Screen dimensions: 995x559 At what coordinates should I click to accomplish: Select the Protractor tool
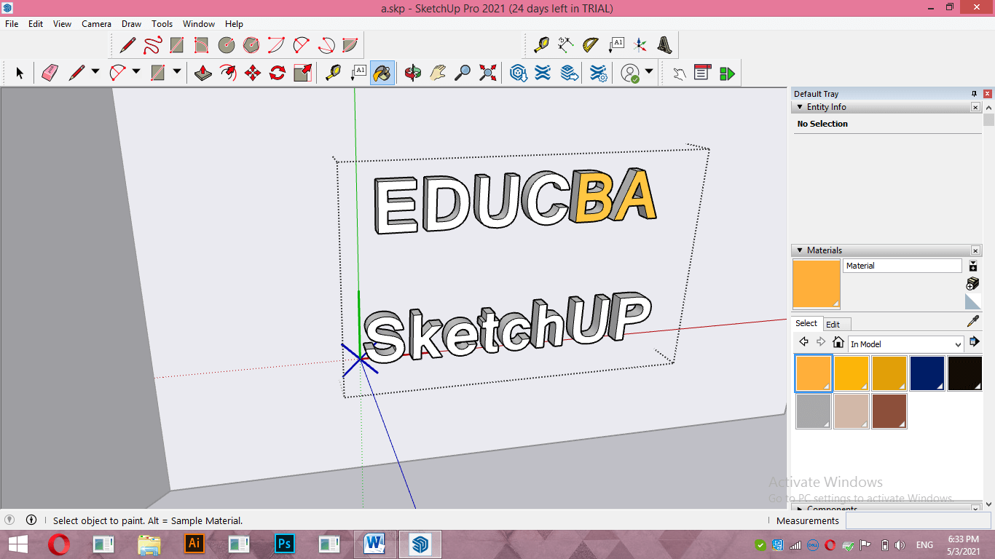pos(591,44)
